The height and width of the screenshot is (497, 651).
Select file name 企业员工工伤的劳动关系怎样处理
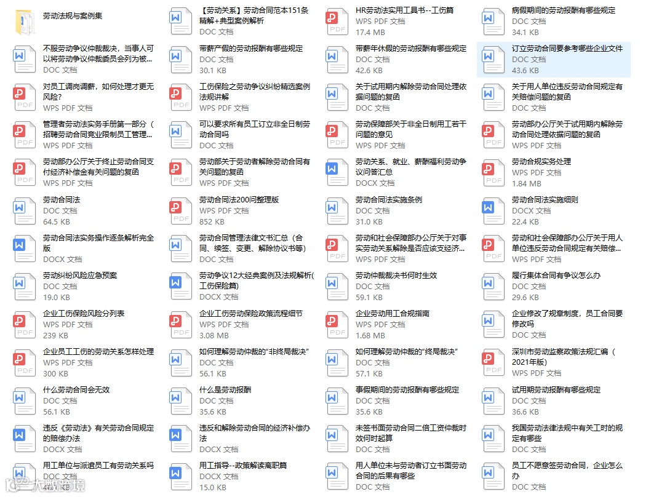click(98, 352)
